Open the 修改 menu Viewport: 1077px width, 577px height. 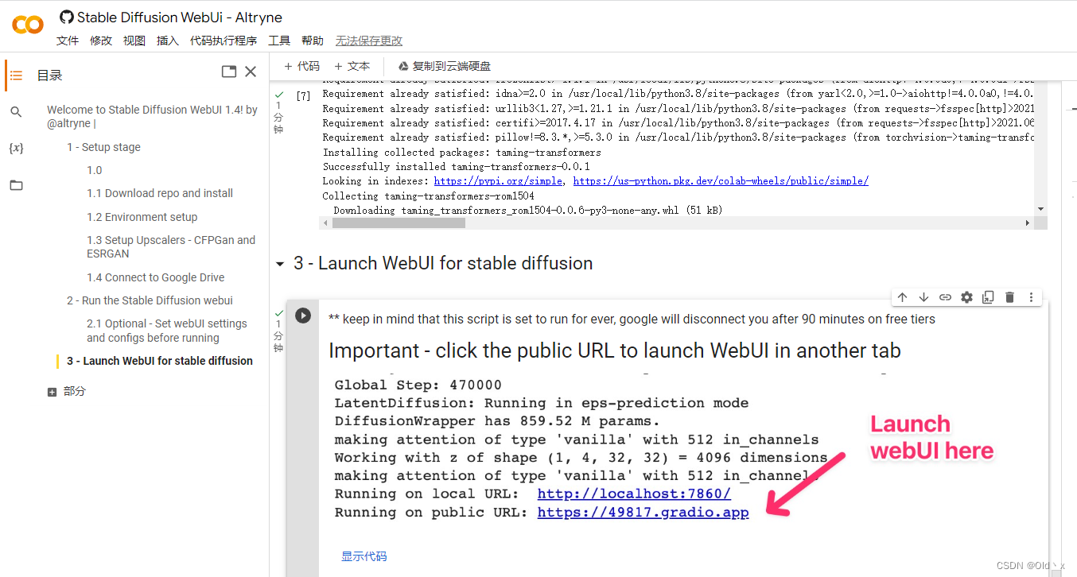pos(101,41)
